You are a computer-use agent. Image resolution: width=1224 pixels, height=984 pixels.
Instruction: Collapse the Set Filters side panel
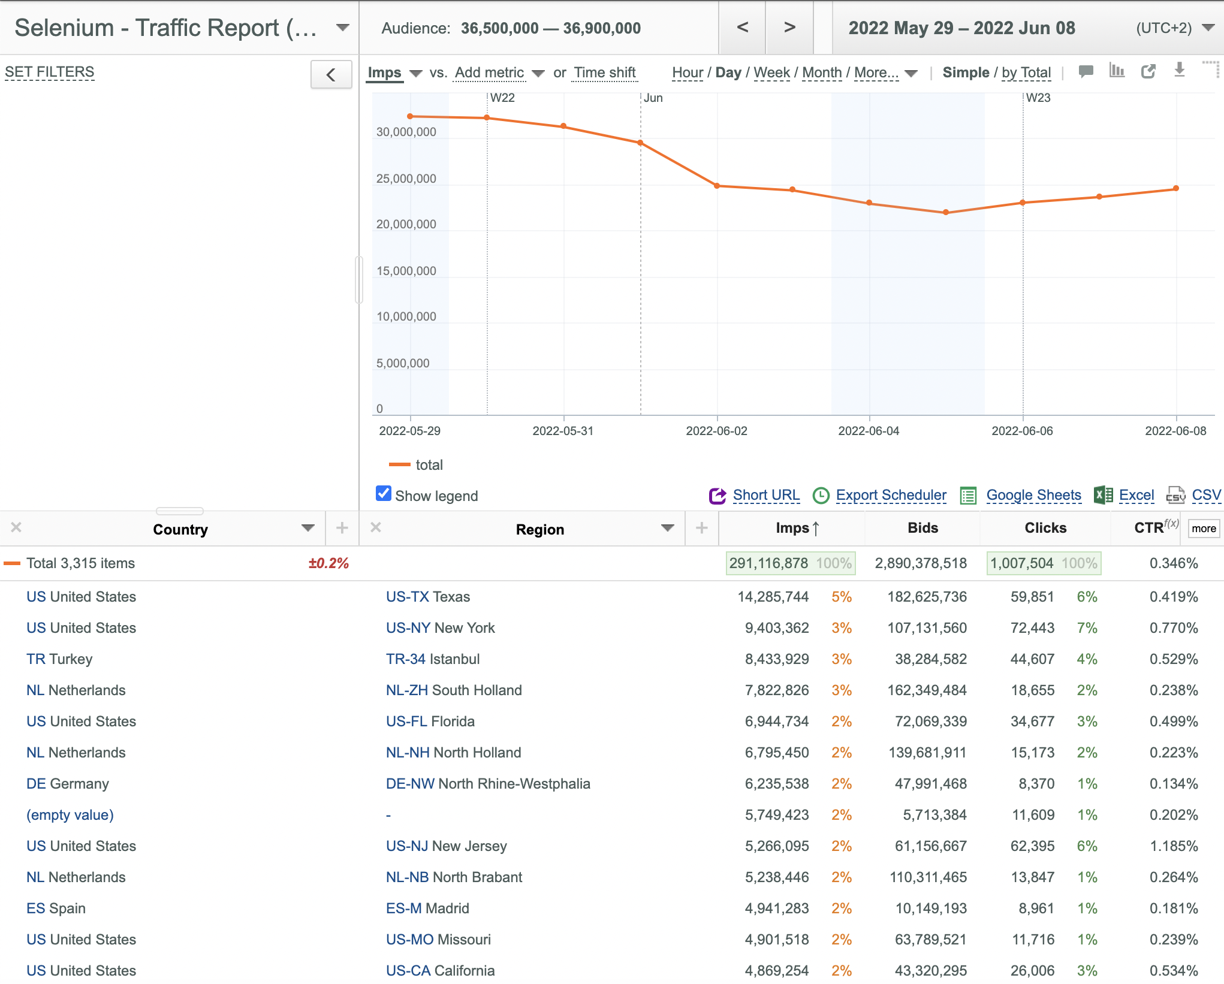pos(331,74)
